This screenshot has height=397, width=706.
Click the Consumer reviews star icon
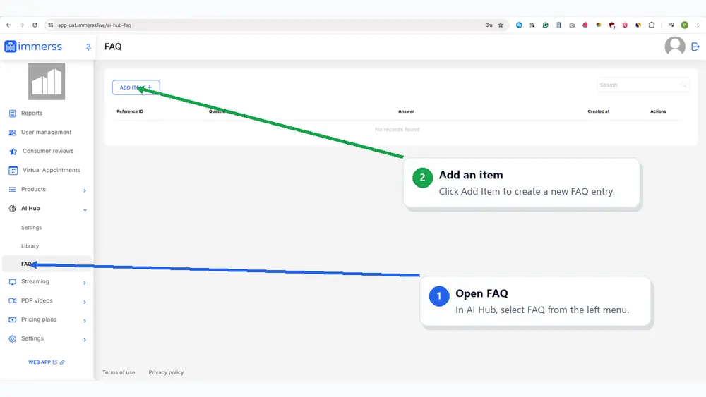tap(13, 152)
